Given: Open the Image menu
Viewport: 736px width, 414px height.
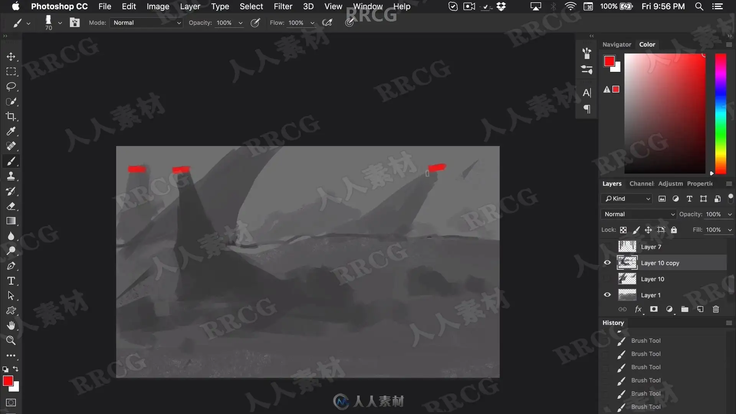Looking at the screenshot, I should [158, 7].
